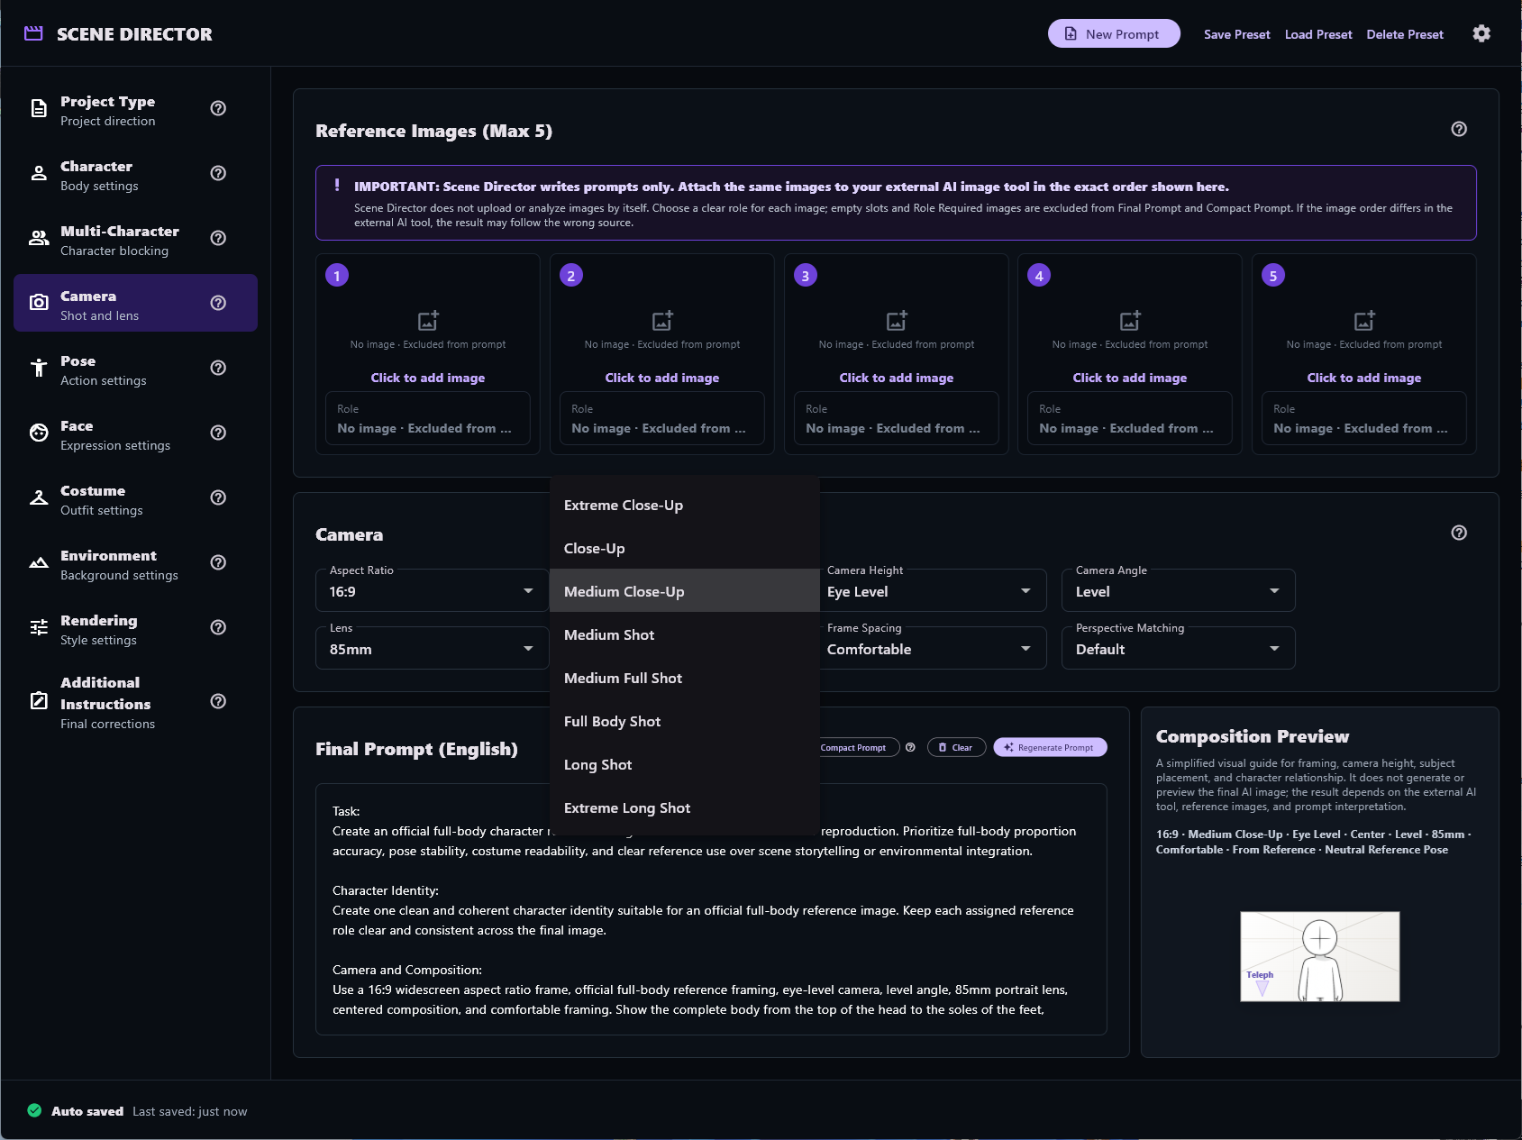The height and width of the screenshot is (1140, 1522).
Task: Click Regenerate Prompt button
Action: point(1050,747)
